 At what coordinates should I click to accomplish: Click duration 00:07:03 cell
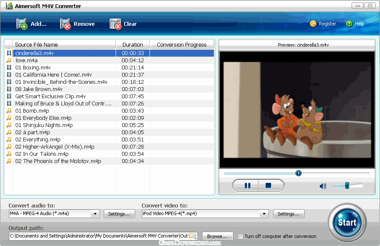pyautogui.click(x=133, y=89)
